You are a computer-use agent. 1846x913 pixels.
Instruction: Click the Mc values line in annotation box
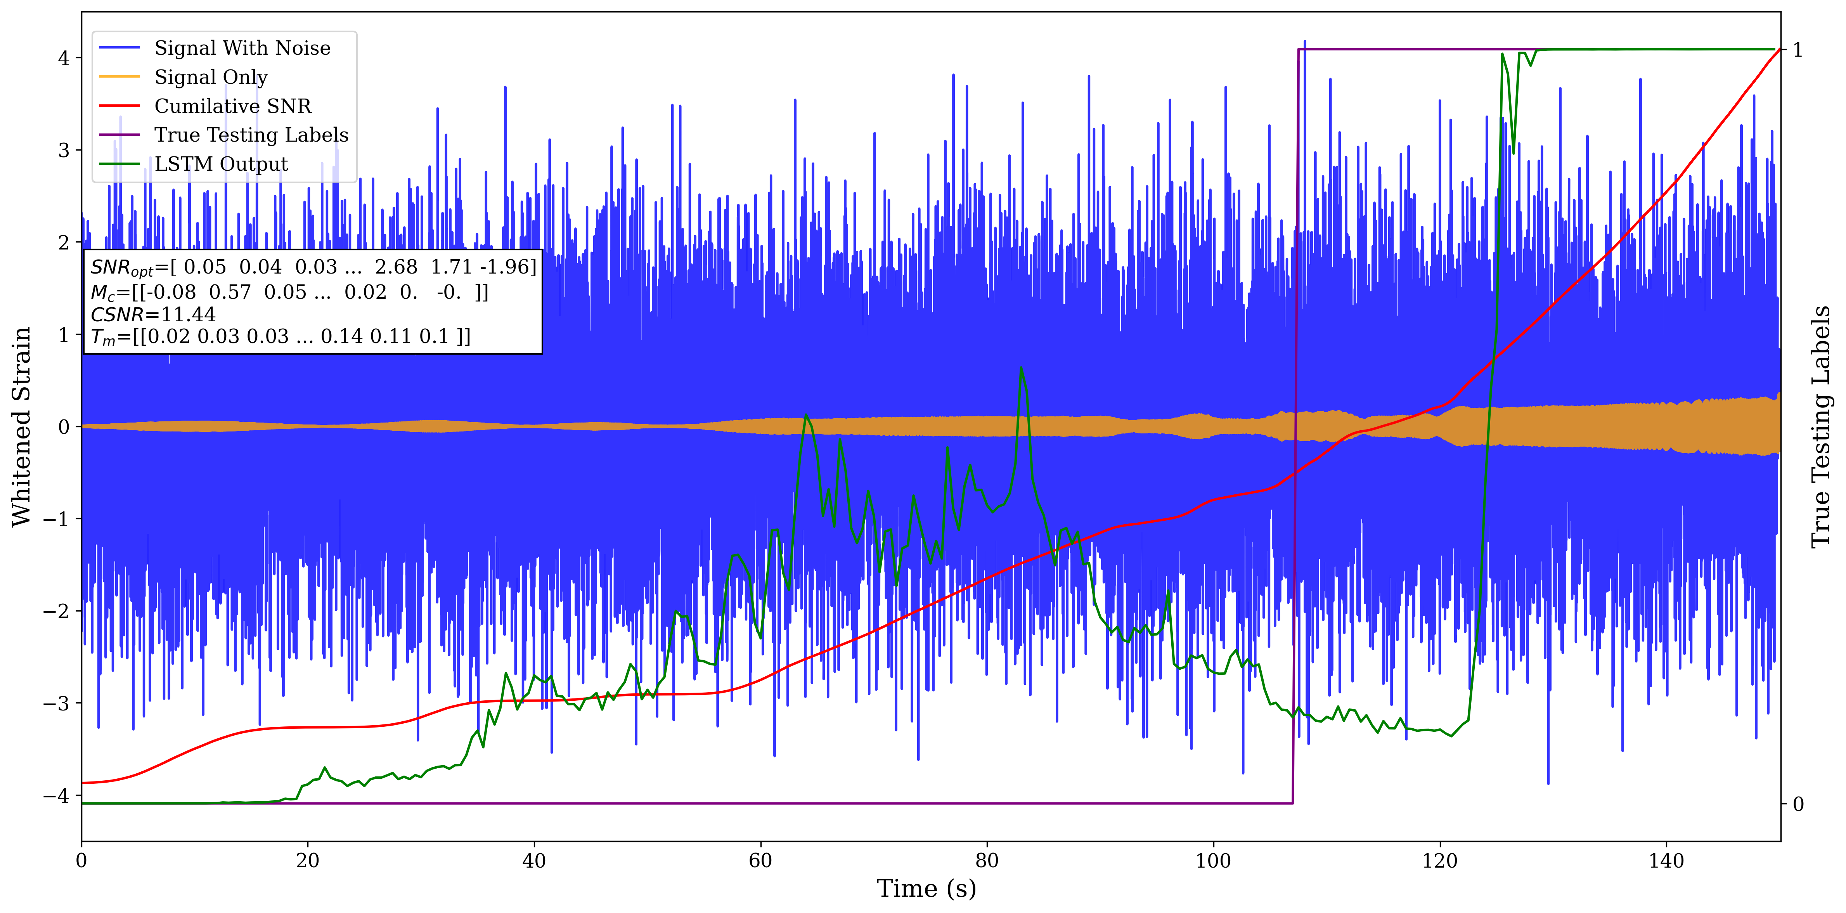(x=289, y=293)
